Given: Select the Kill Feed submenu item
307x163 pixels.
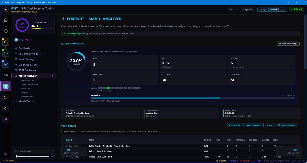Looking at the screenshot, I should pos(25,92).
